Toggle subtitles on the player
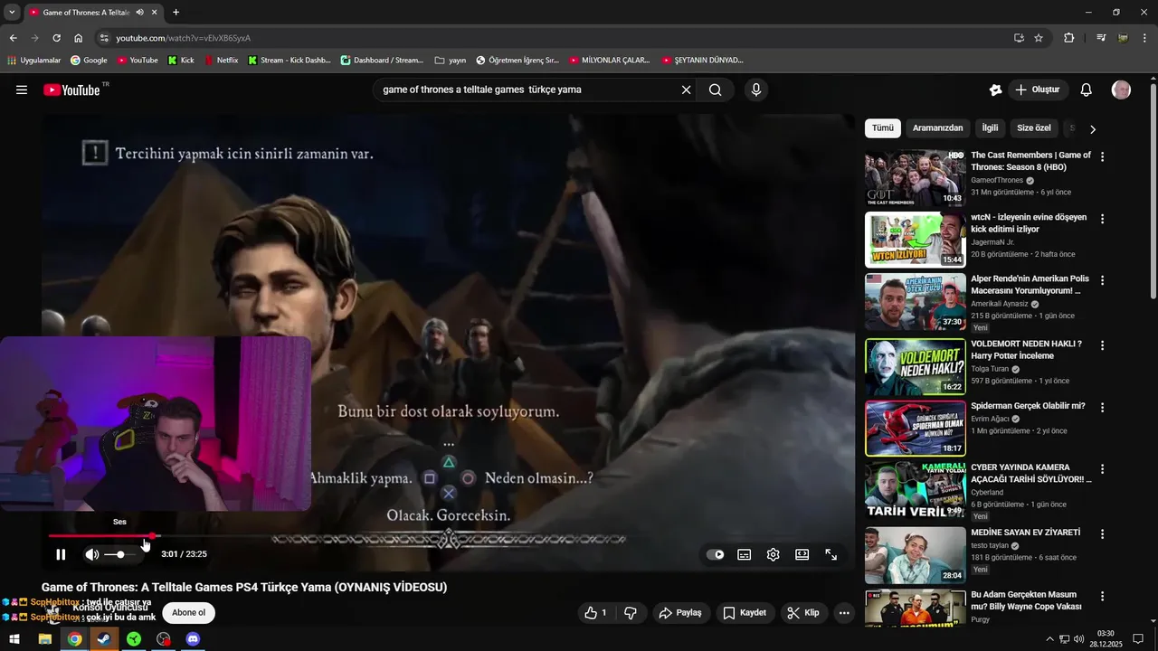 [x=744, y=554]
